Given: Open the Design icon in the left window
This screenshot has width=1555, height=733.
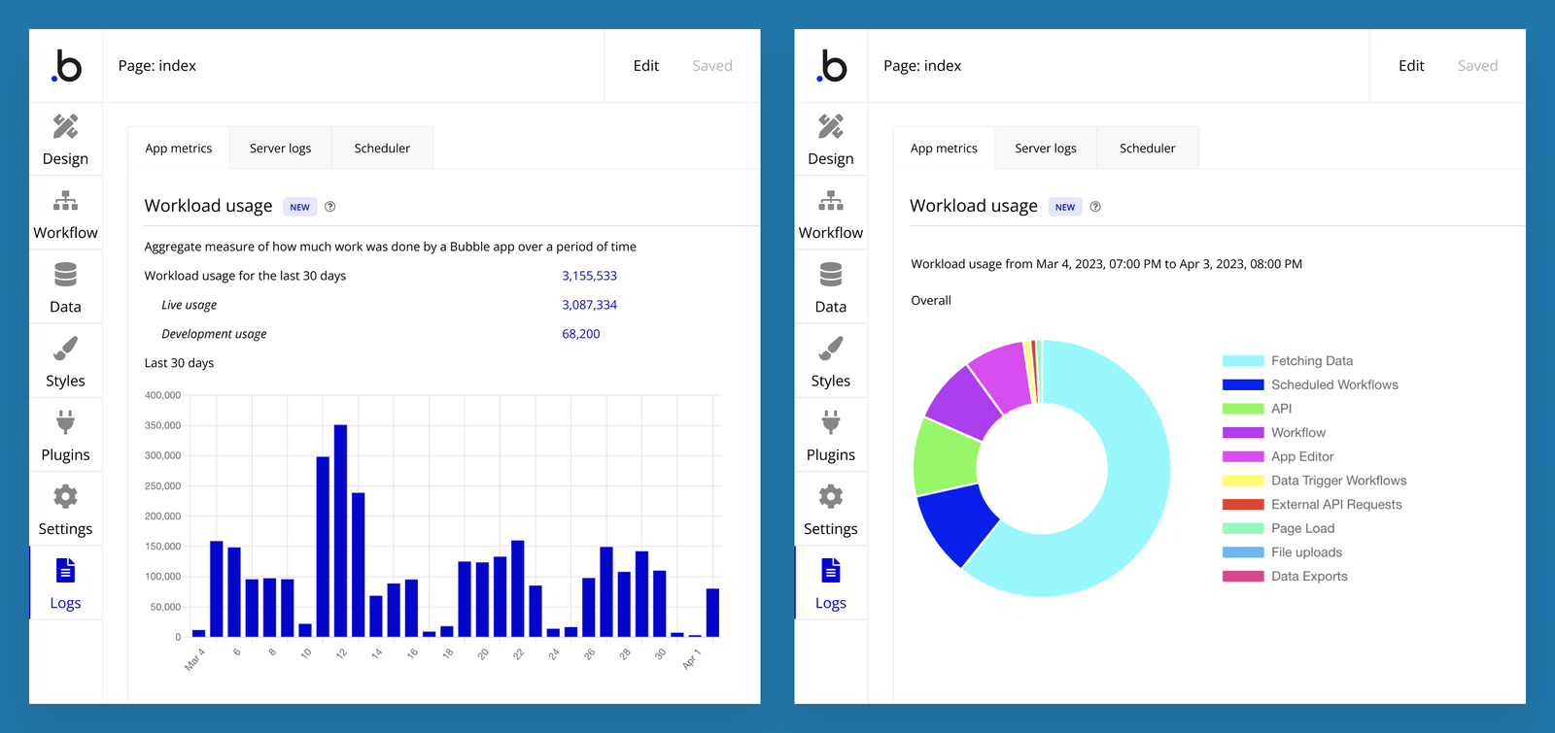Looking at the screenshot, I should click(65, 127).
